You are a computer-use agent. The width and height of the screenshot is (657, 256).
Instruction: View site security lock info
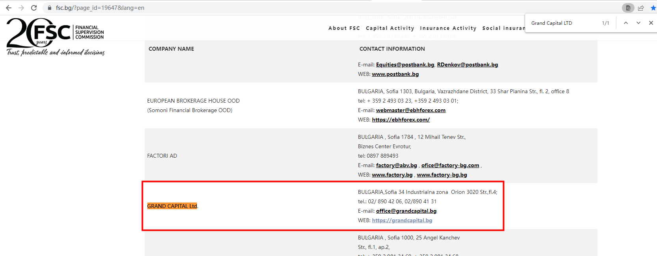(50, 8)
